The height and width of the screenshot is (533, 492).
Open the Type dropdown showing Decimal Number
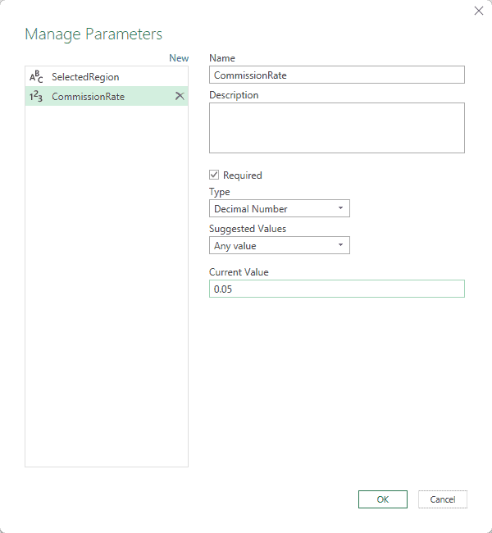tap(279, 208)
